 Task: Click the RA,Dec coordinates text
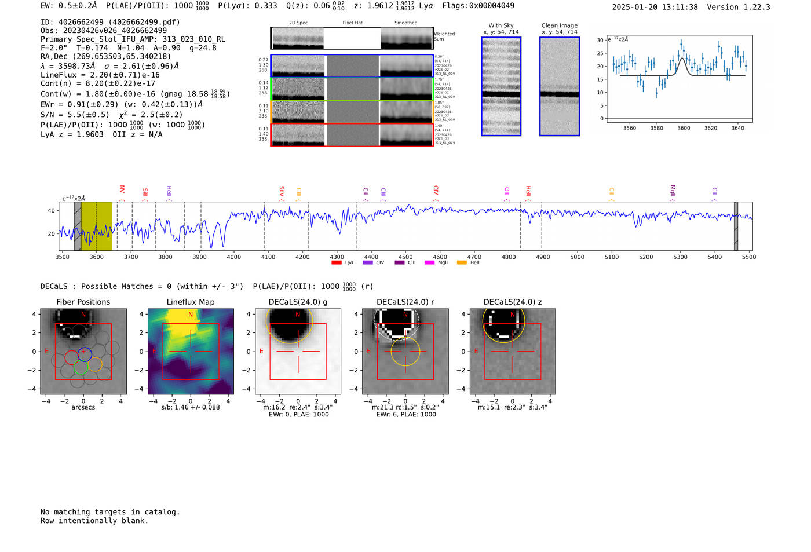pos(106,57)
